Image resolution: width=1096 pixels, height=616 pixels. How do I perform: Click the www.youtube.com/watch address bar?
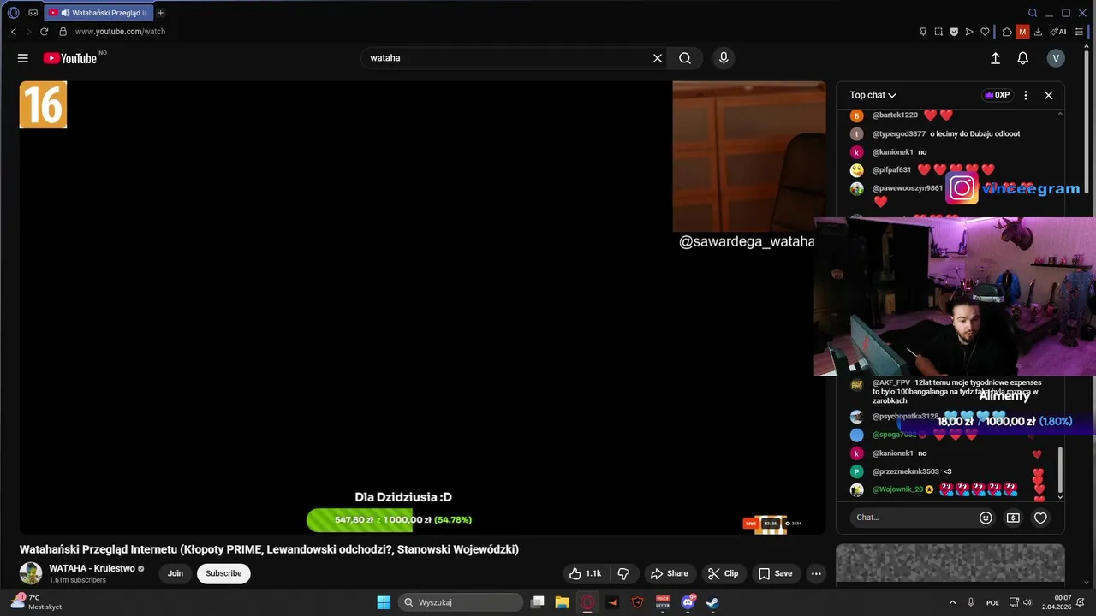120,32
